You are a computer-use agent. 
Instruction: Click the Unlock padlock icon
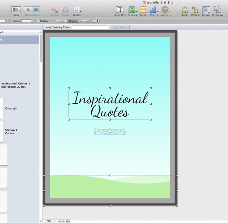195,10
